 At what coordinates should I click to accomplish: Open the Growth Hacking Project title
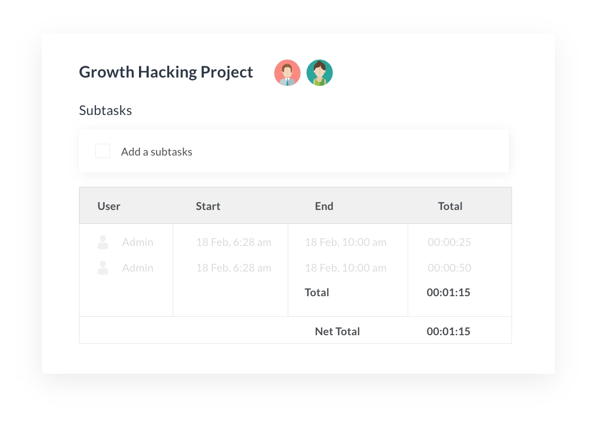166,72
